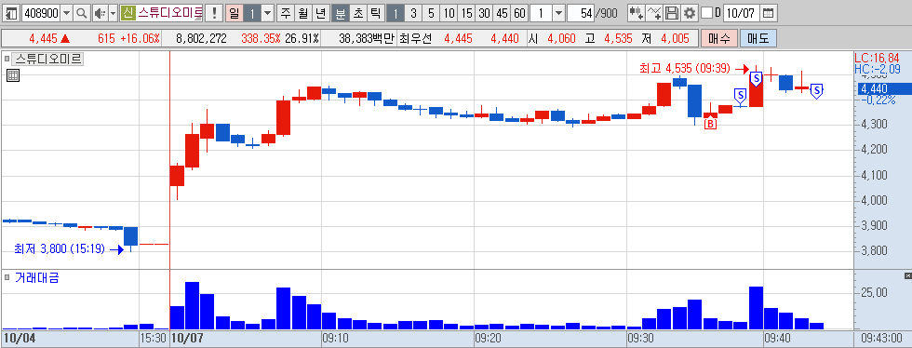Click the 매수 buy button
Viewport: 912px width, 348px height.
[718, 38]
